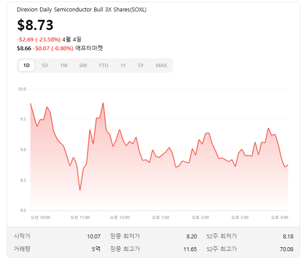The height and width of the screenshot is (260, 306).
Task: Open the 1Y chart range
Action: tap(123, 65)
